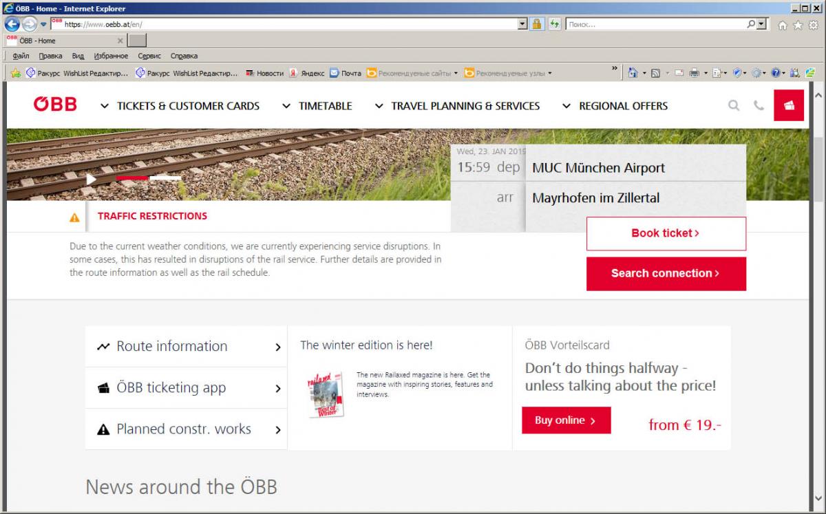This screenshot has height=514, width=826.
Task: Click the Print icon in the command bar
Action: click(x=695, y=73)
